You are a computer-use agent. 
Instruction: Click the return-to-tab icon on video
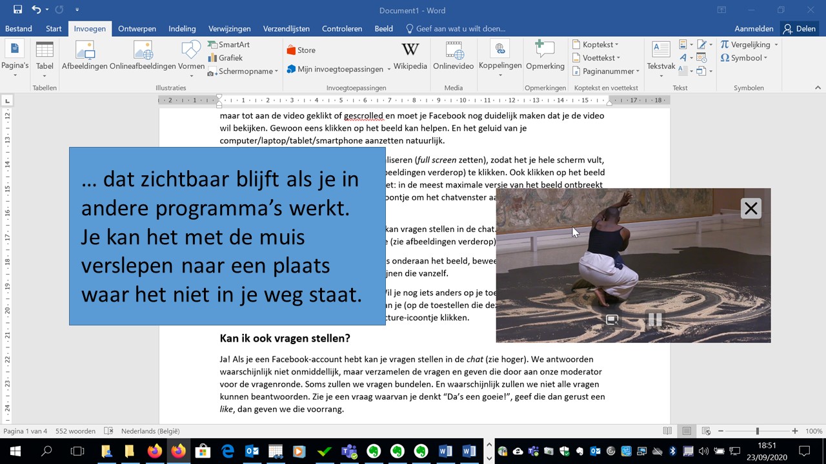click(x=612, y=319)
